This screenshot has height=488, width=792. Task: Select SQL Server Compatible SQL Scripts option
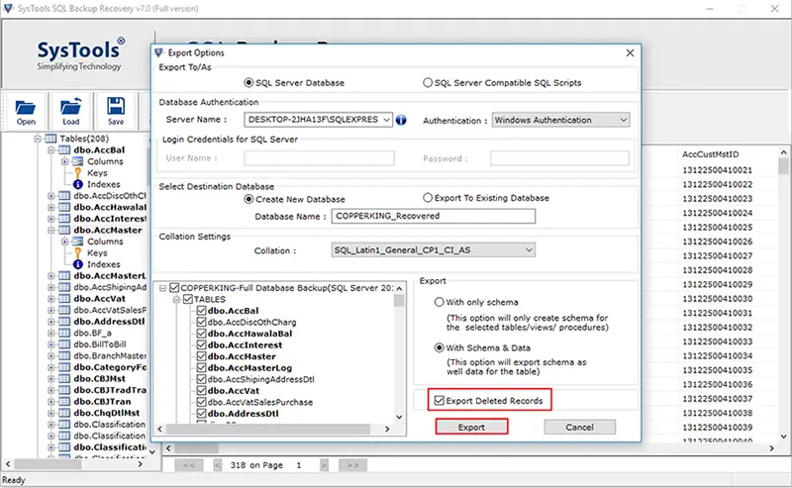[428, 82]
